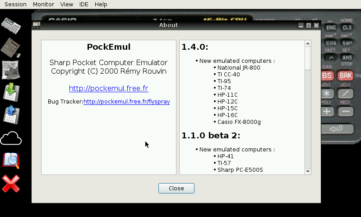Open the IDE menu

(84, 5)
